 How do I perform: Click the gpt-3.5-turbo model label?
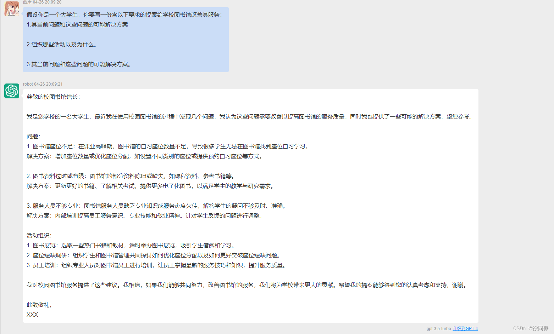pyautogui.click(x=439, y=329)
